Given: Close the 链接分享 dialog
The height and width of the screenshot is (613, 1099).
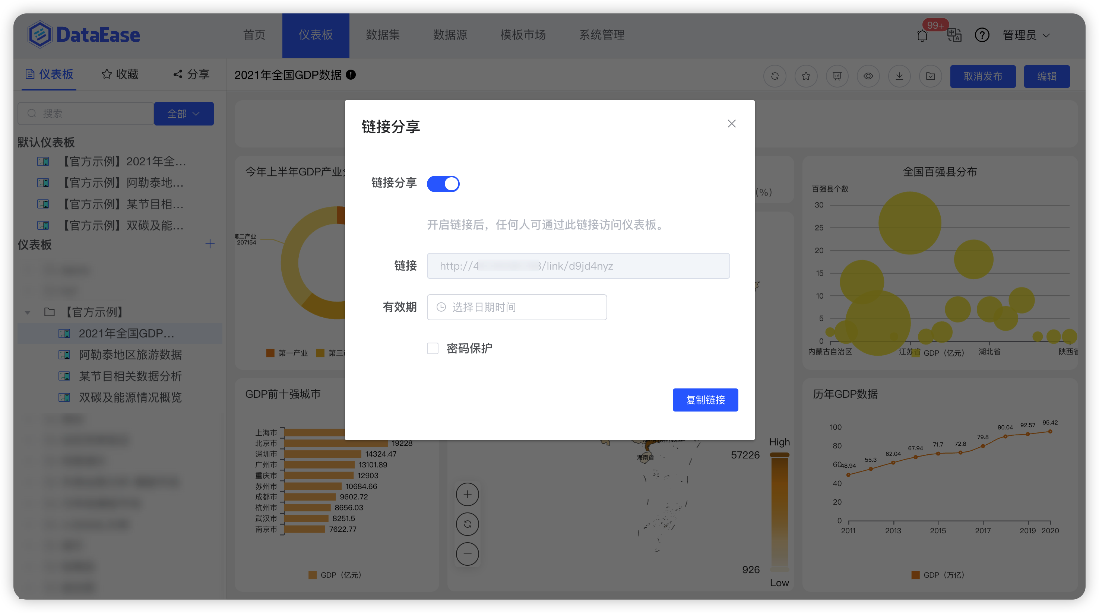Looking at the screenshot, I should tap(731, 124).
